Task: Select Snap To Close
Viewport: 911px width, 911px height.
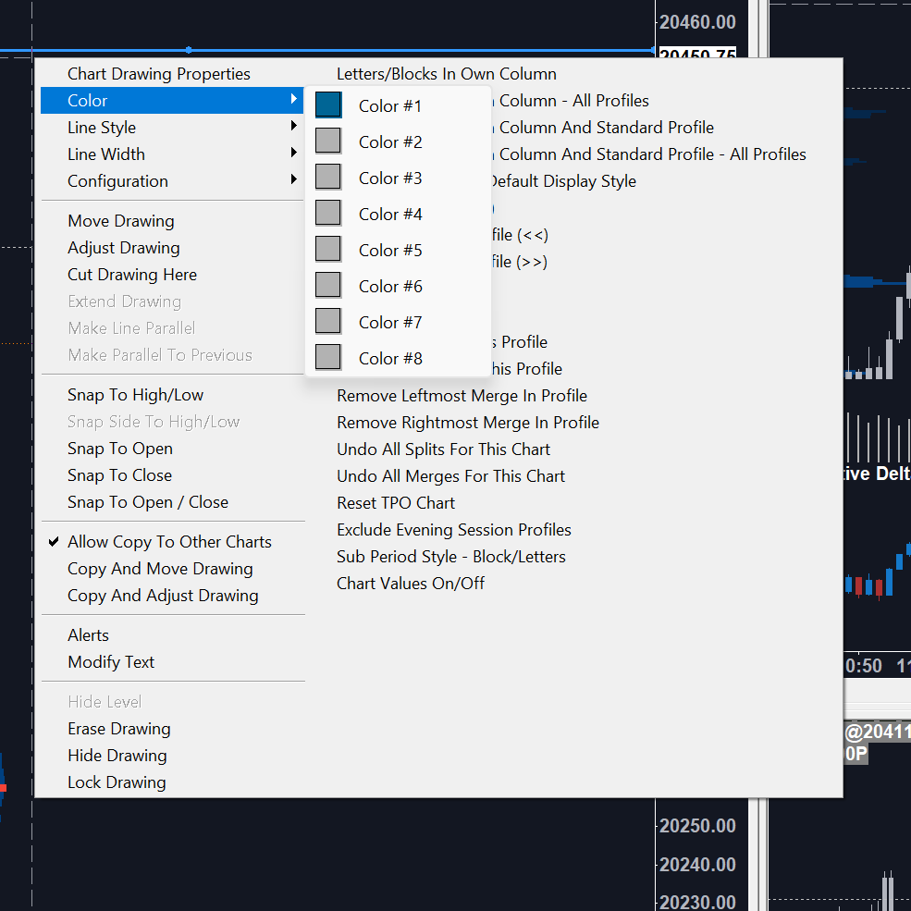Action: 119,475
